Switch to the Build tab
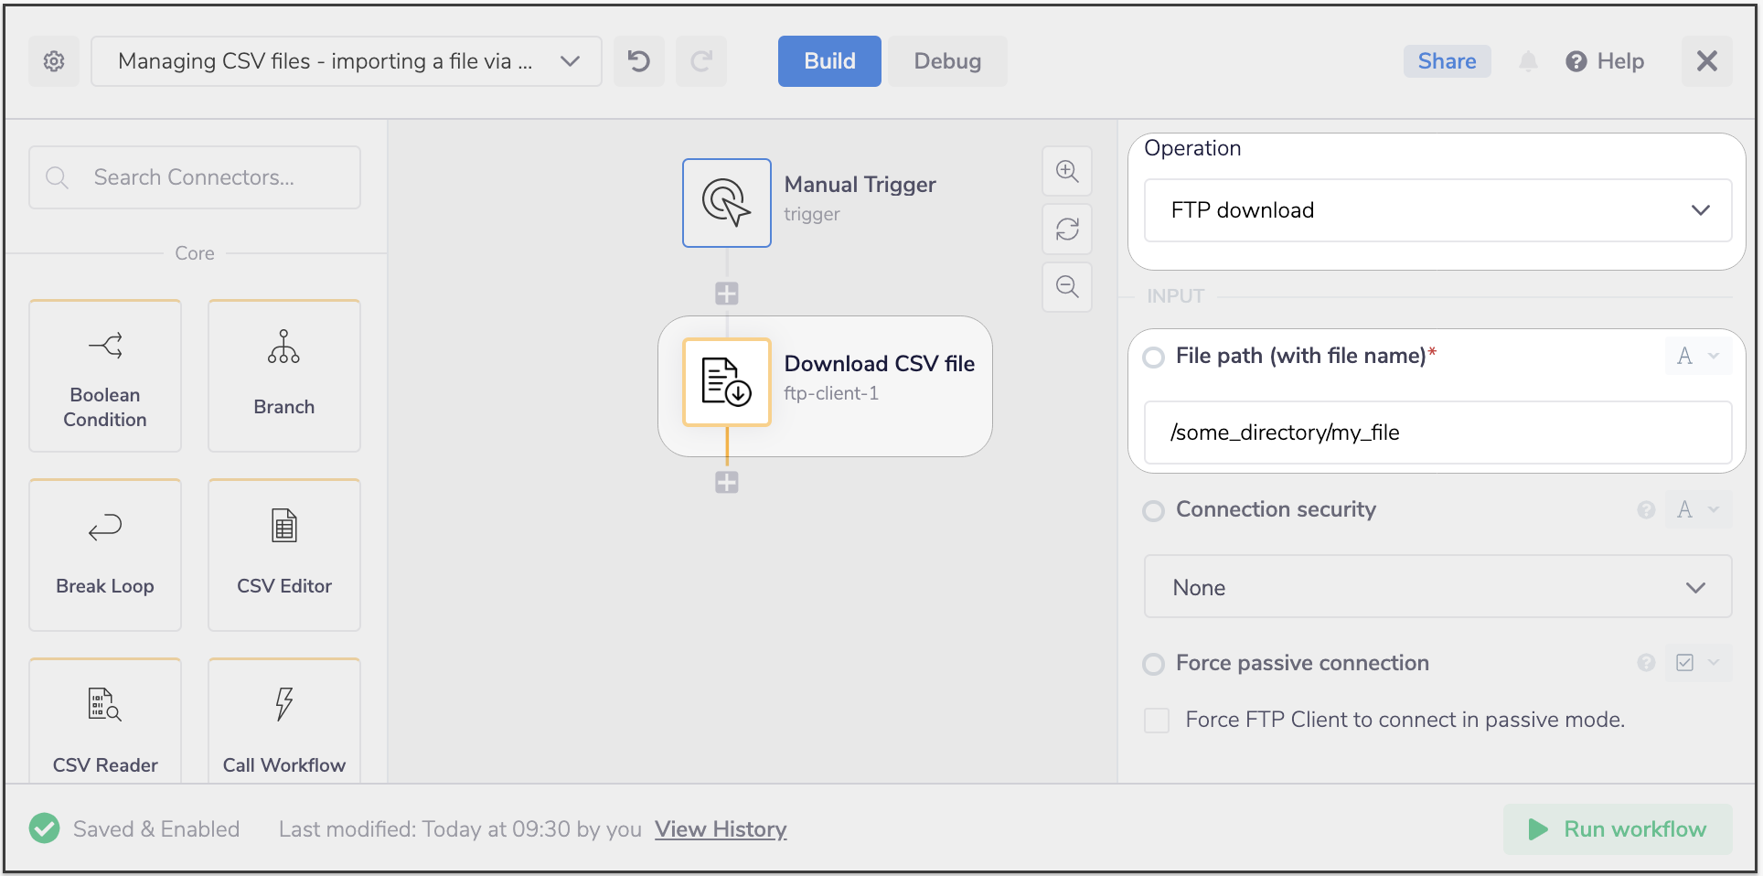 click(829, 61)
